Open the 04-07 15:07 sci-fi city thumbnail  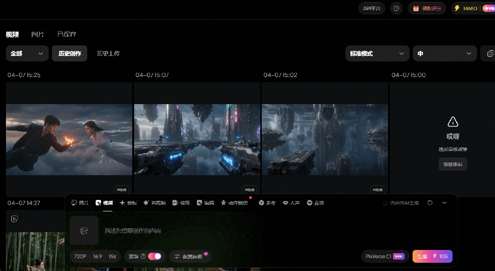pyautogui.click(x=197, y=139)
